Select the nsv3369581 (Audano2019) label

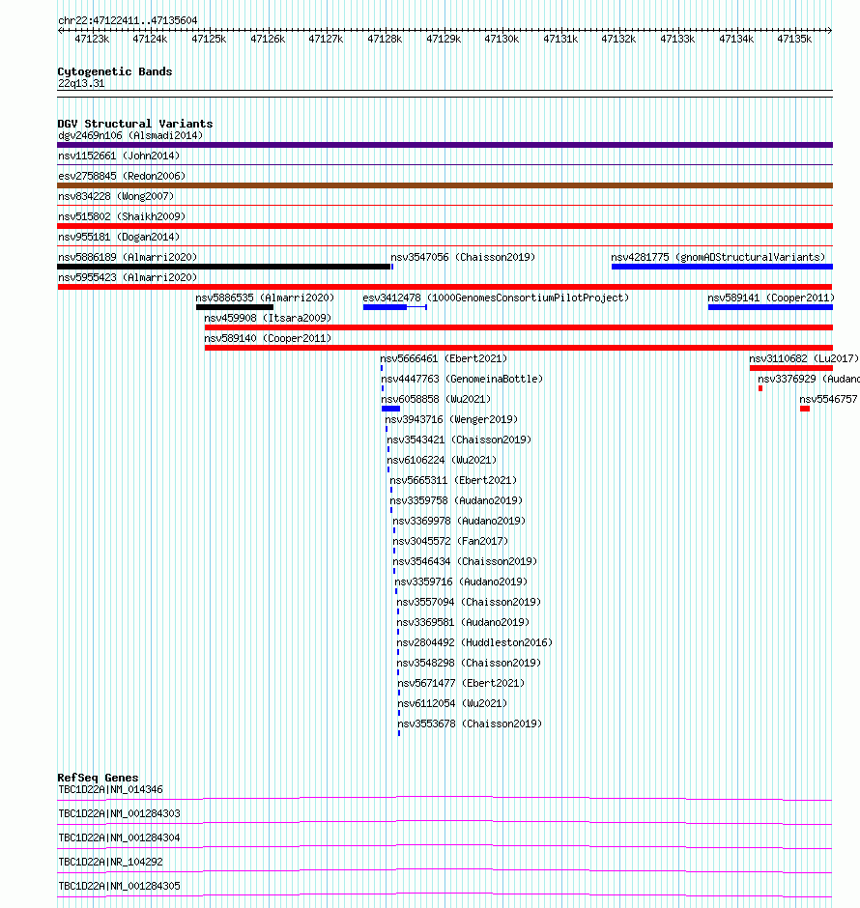(x=463, y=622)
